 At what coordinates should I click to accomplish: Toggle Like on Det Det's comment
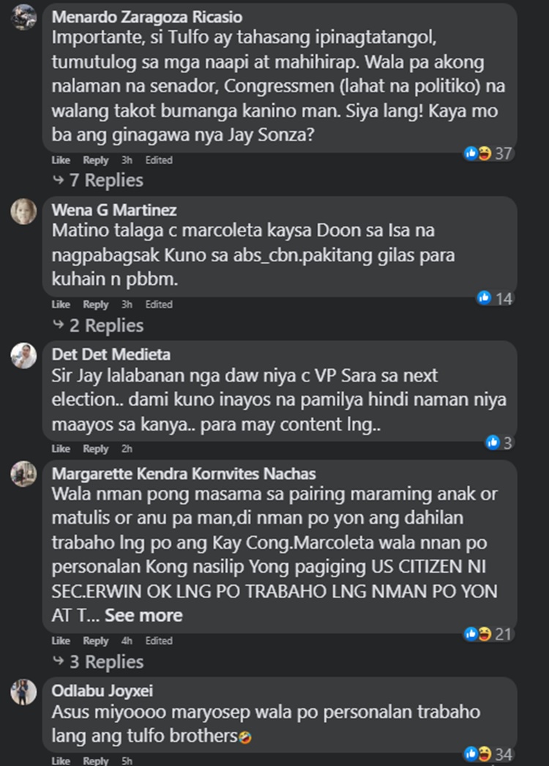click(60, 448)
